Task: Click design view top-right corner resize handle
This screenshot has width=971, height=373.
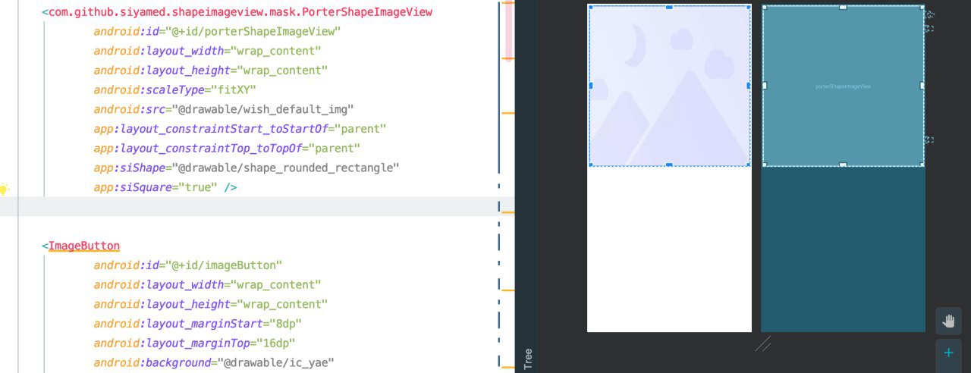Action: (749, 7)
